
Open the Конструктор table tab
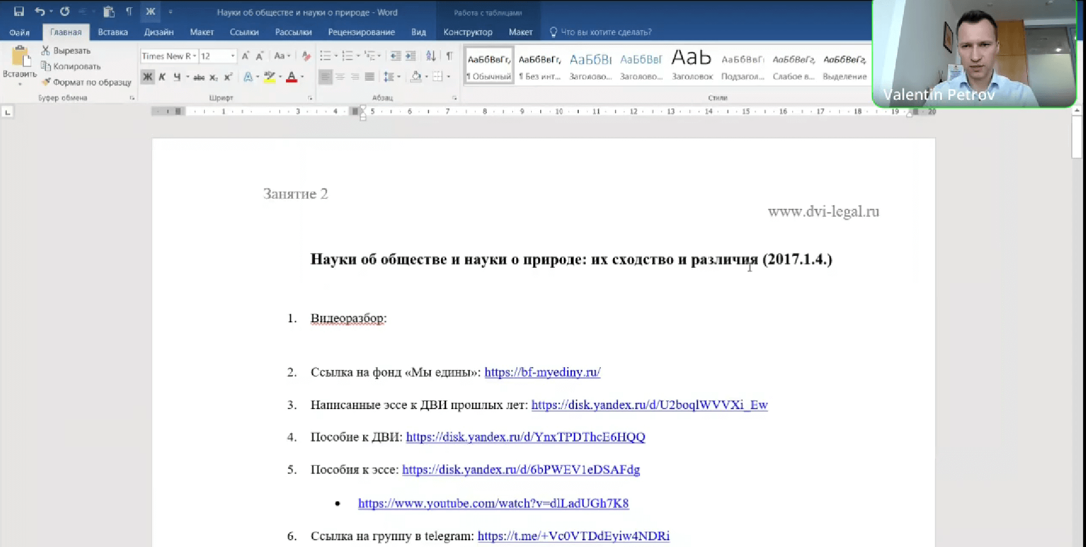[468, 32]
